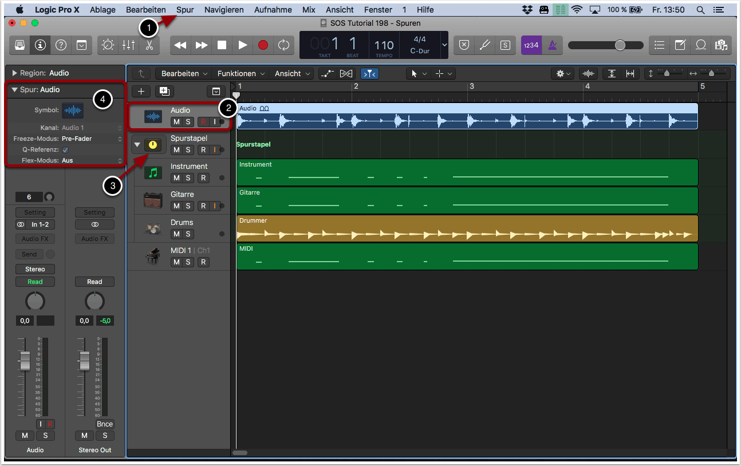The width and height of the screenshot is (741, 466).
Task: Open the Spur menu in menu bar
Action: pos(185,10)
